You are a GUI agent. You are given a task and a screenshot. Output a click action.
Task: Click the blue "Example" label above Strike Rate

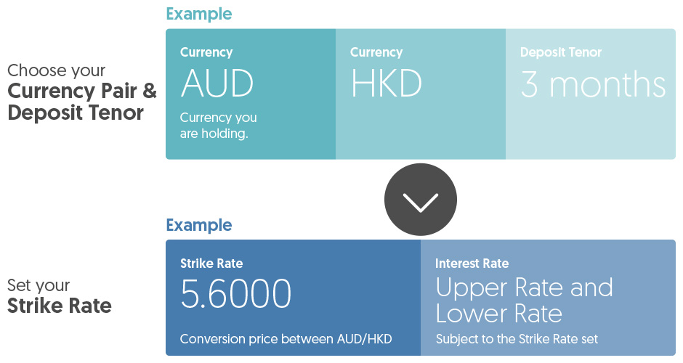tap(199, 225)
